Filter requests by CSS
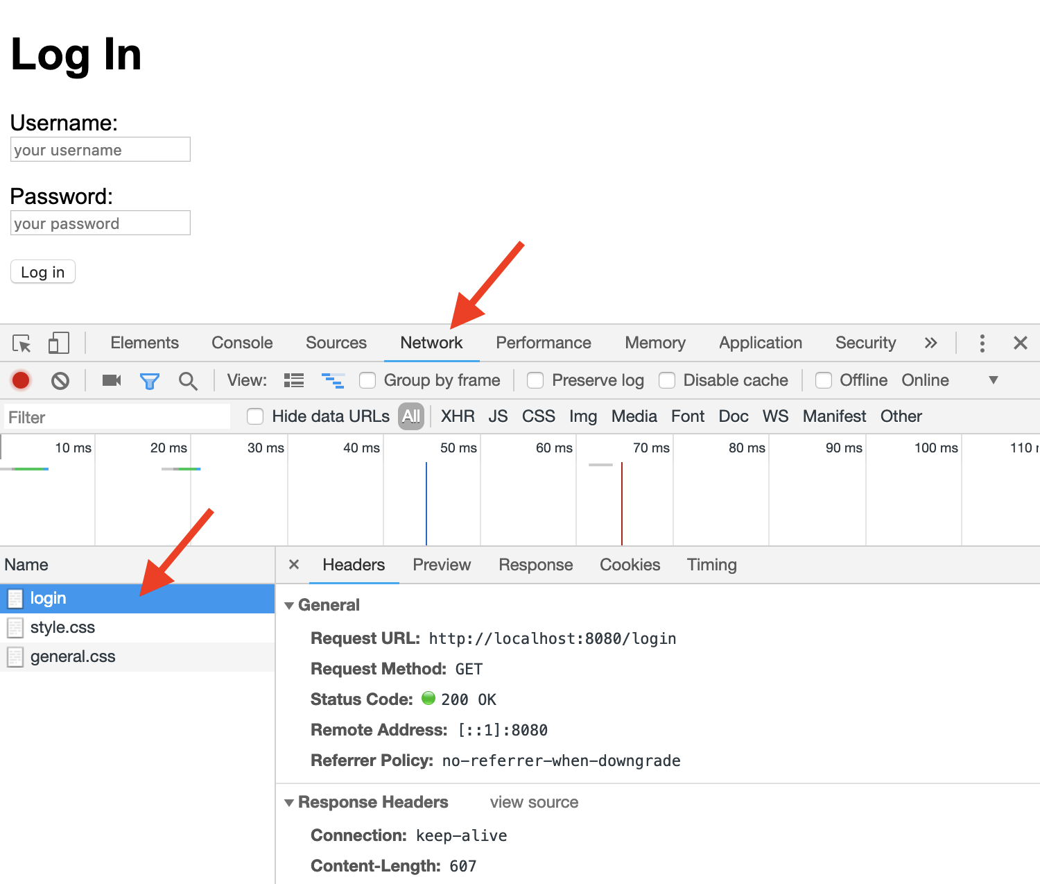Image resolution: width=1040 pixels, height=884 pixels. pyautogui.click(x=539, y=416)
